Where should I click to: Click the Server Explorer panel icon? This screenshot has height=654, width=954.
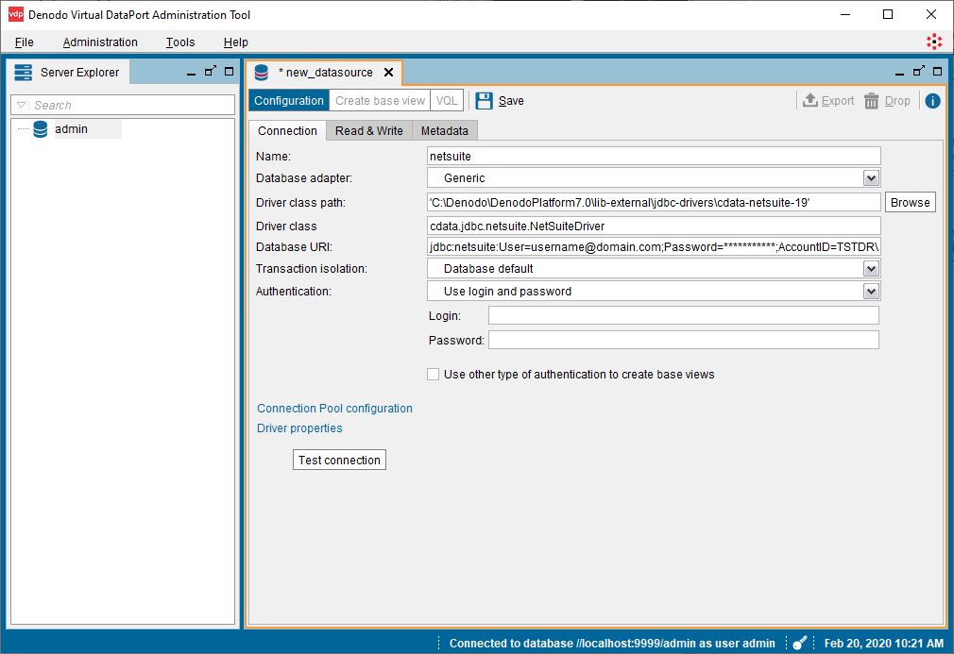pyautogui.click(x=23, y=73)
